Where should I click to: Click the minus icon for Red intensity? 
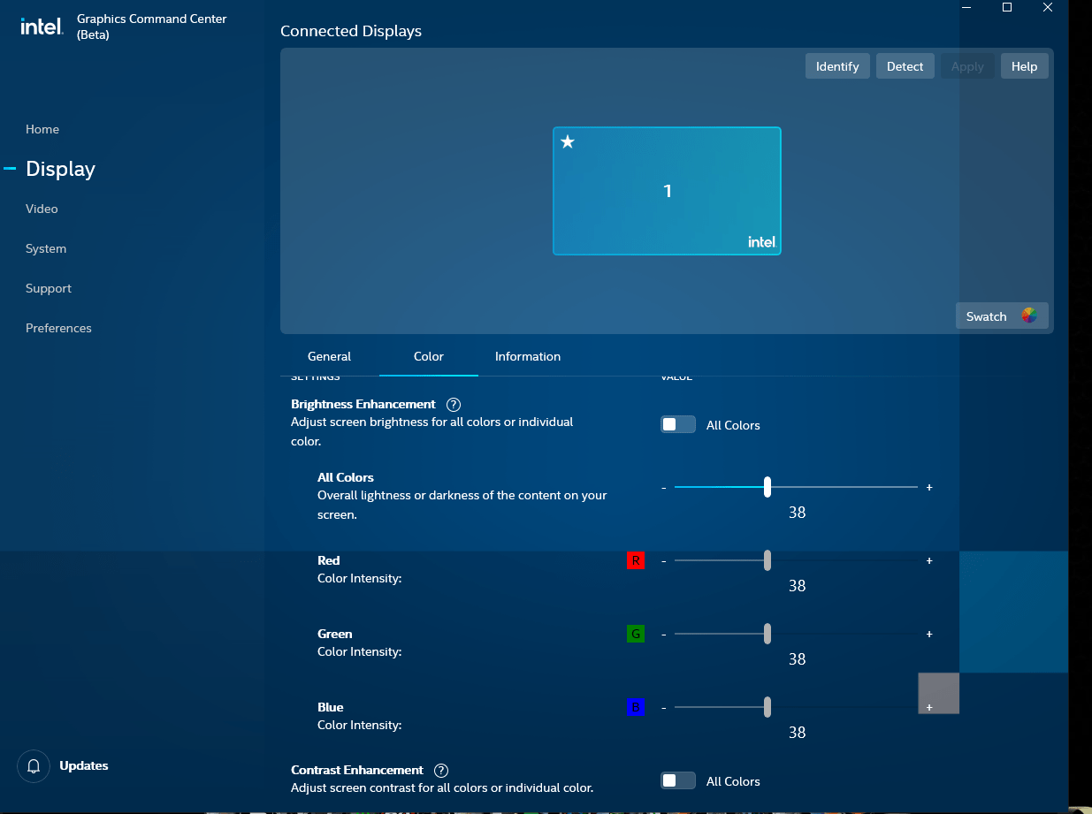664,561
